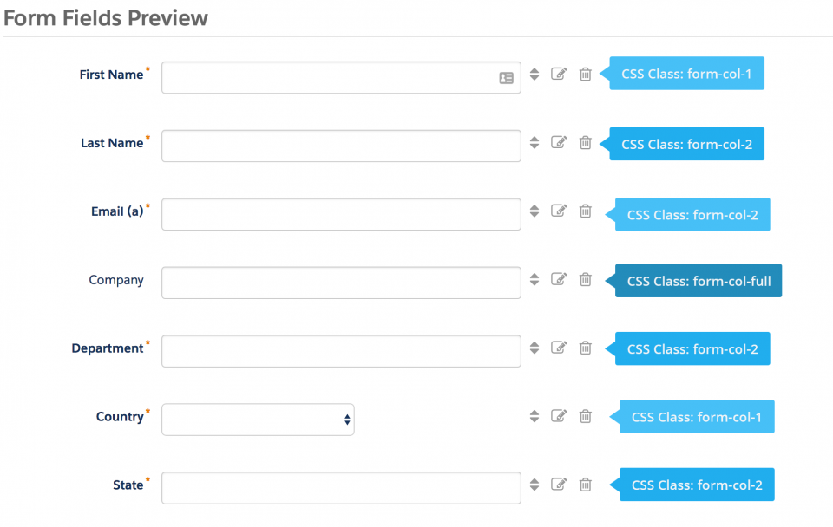Click inside the Department input box
The height and width of the screenshot is (527, 833).
(341, 350)
